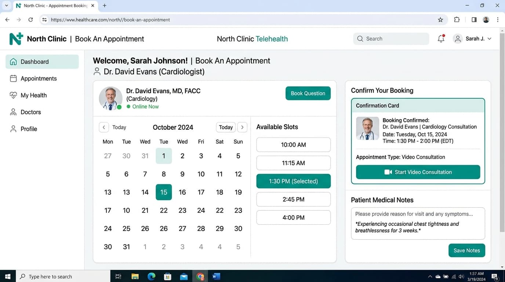This screenshot has width=505, height=282.
Task: Go to the previous month in calendar
Action: coord(104,127)
